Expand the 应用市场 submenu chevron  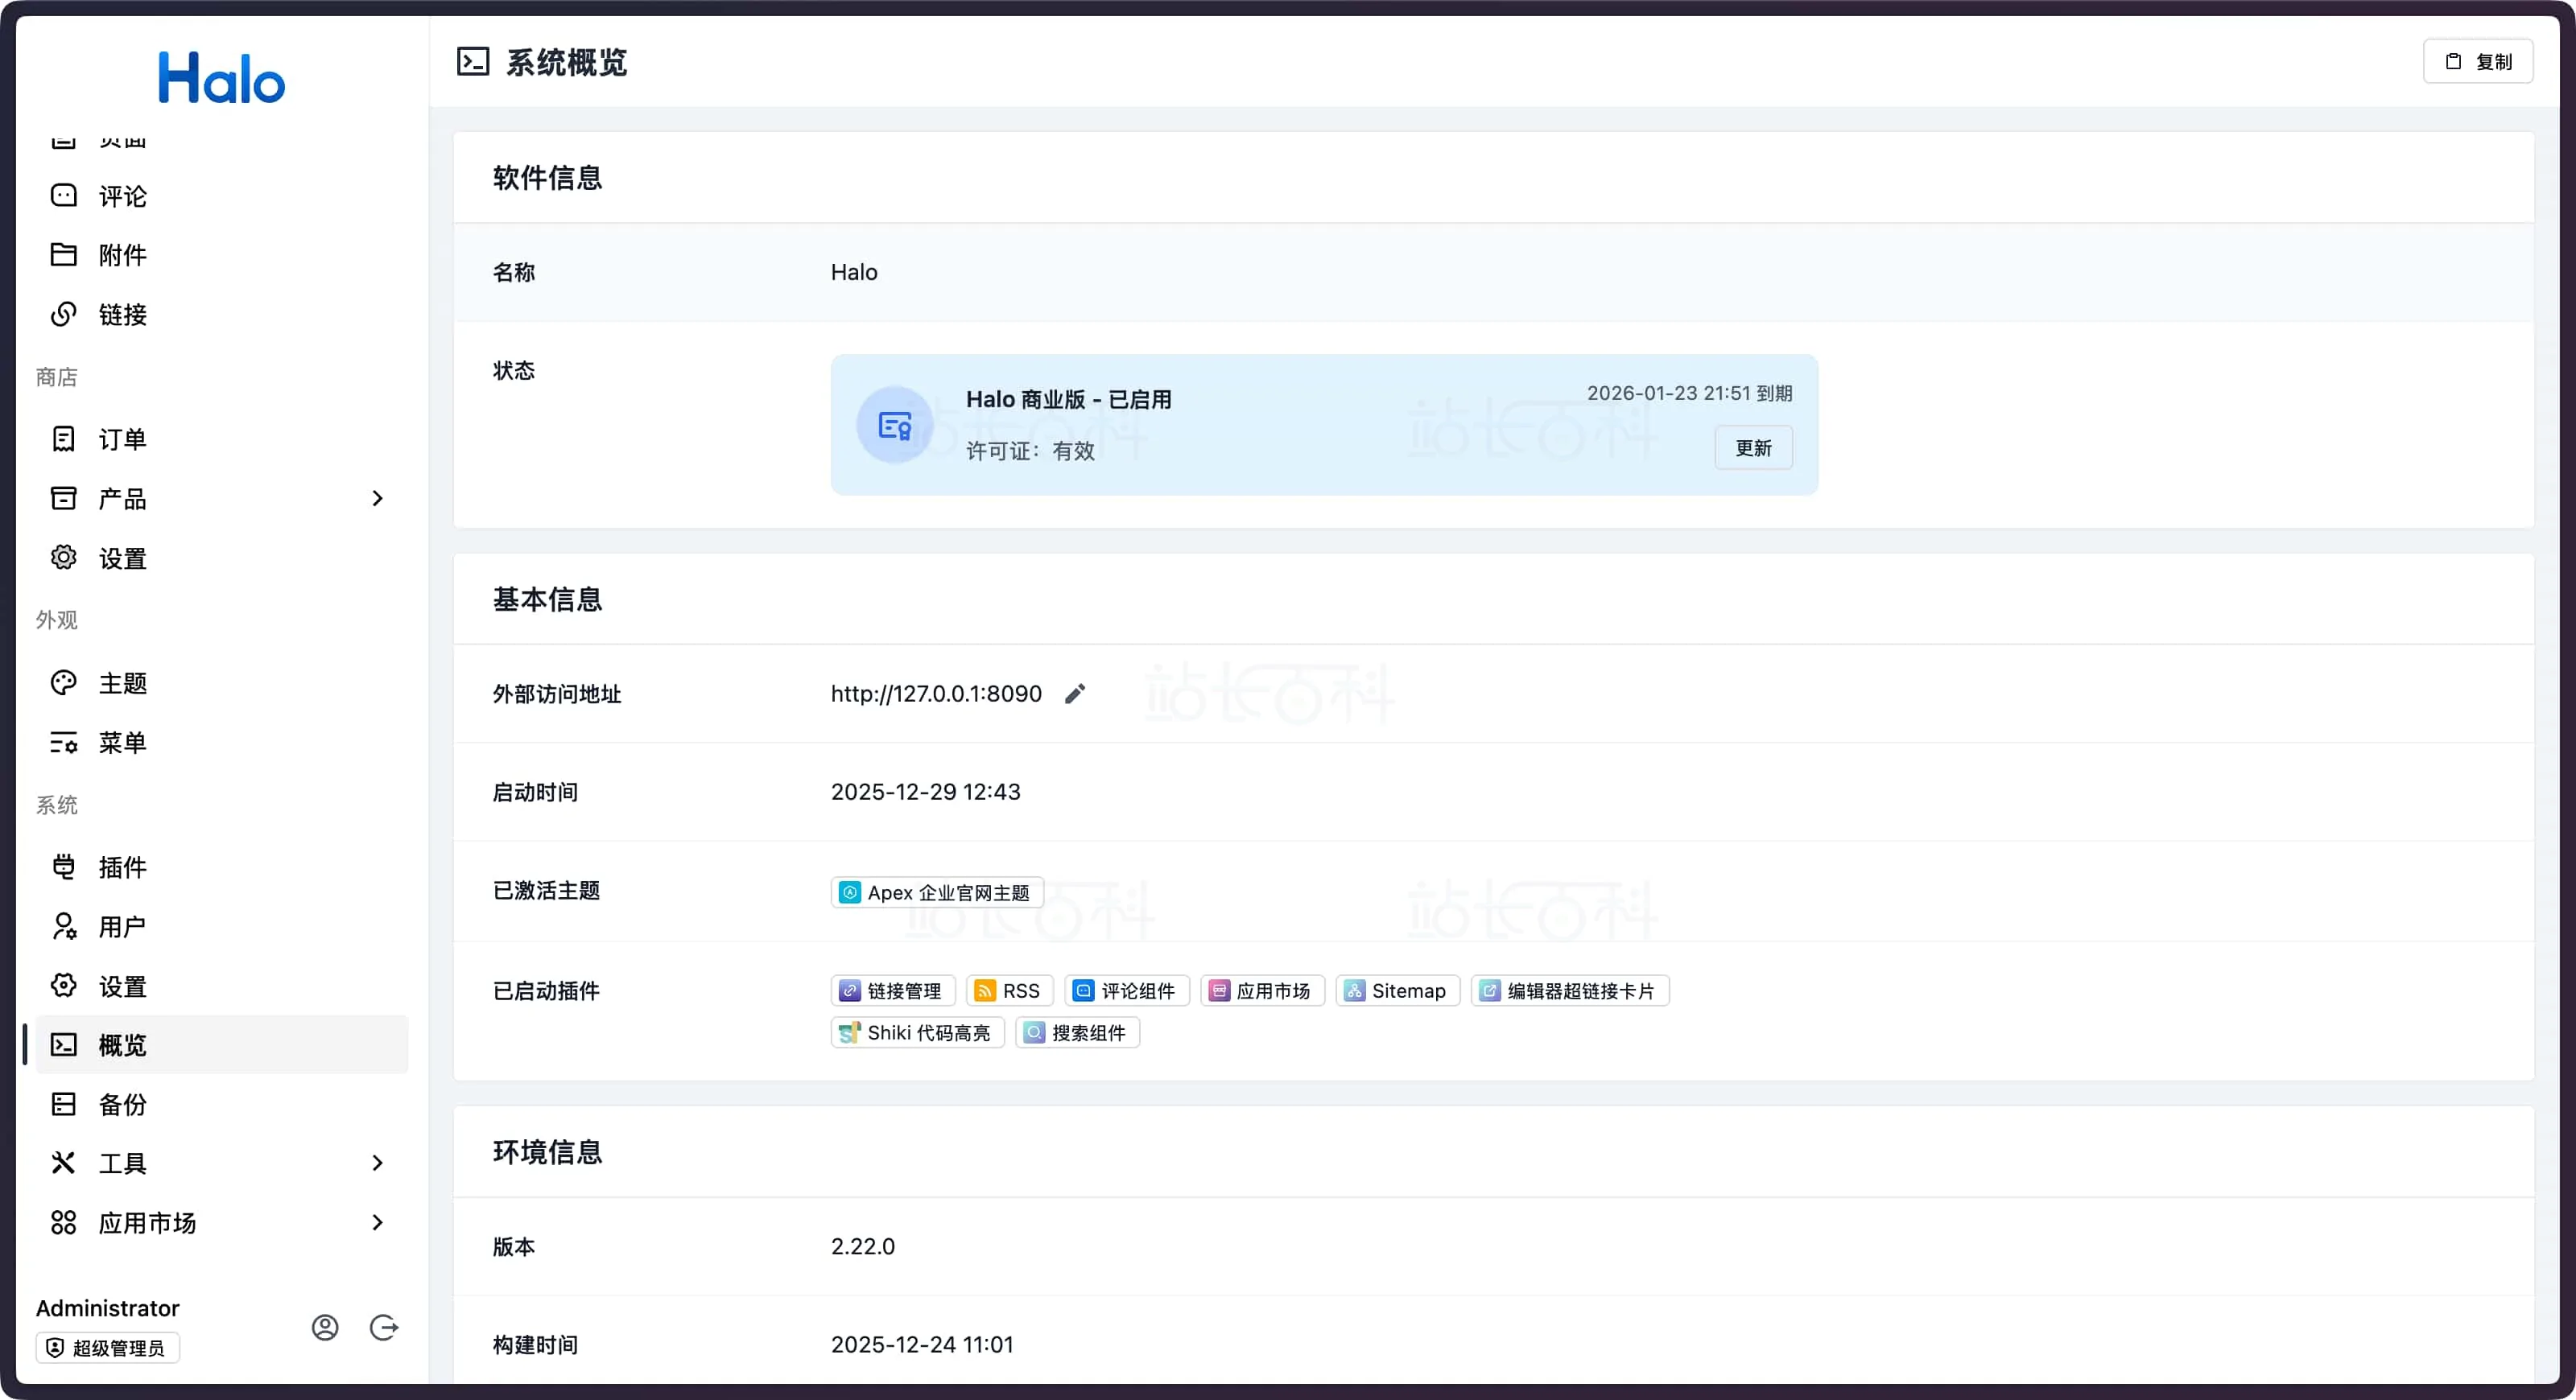tap(377, 1222)
